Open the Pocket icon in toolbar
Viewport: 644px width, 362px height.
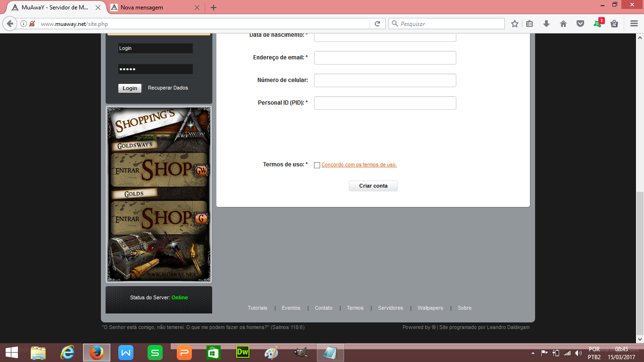(580, 24)
